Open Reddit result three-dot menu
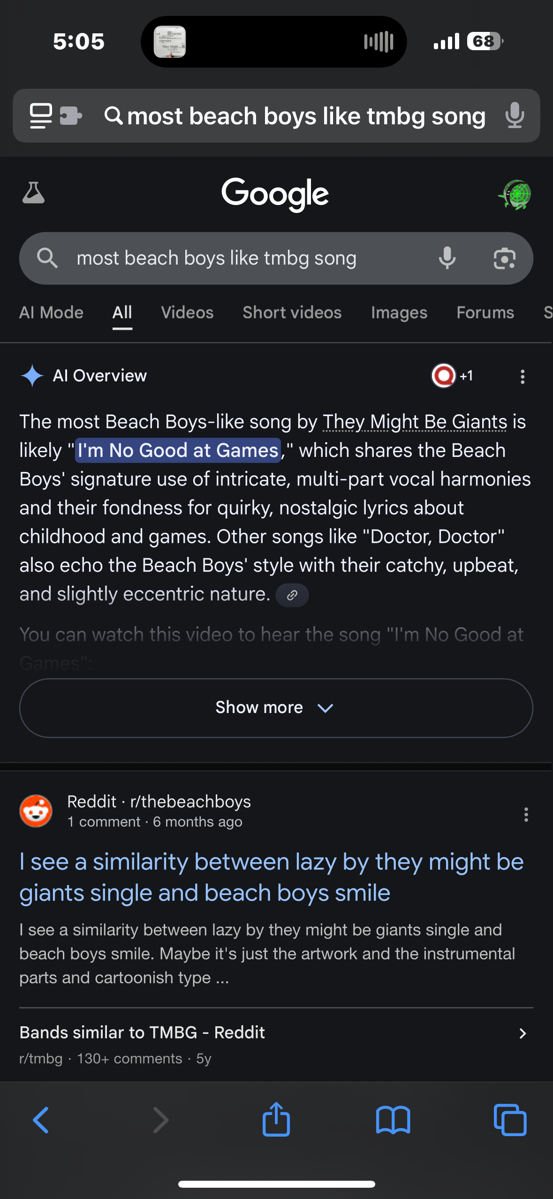Viewport: 553px width, 1199px height. coord(526,814)
